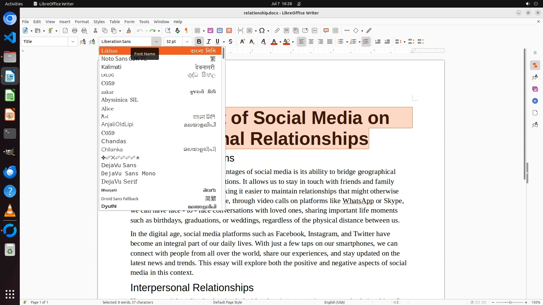
Task: Open sidebar Navigator compass icon
Action: click(535, 101)
